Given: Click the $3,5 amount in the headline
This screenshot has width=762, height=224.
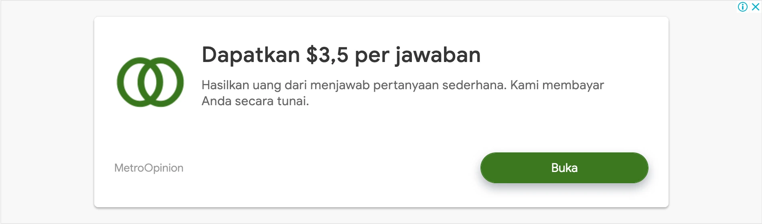Looking at the screenshot, I should [x=327, y=55].
